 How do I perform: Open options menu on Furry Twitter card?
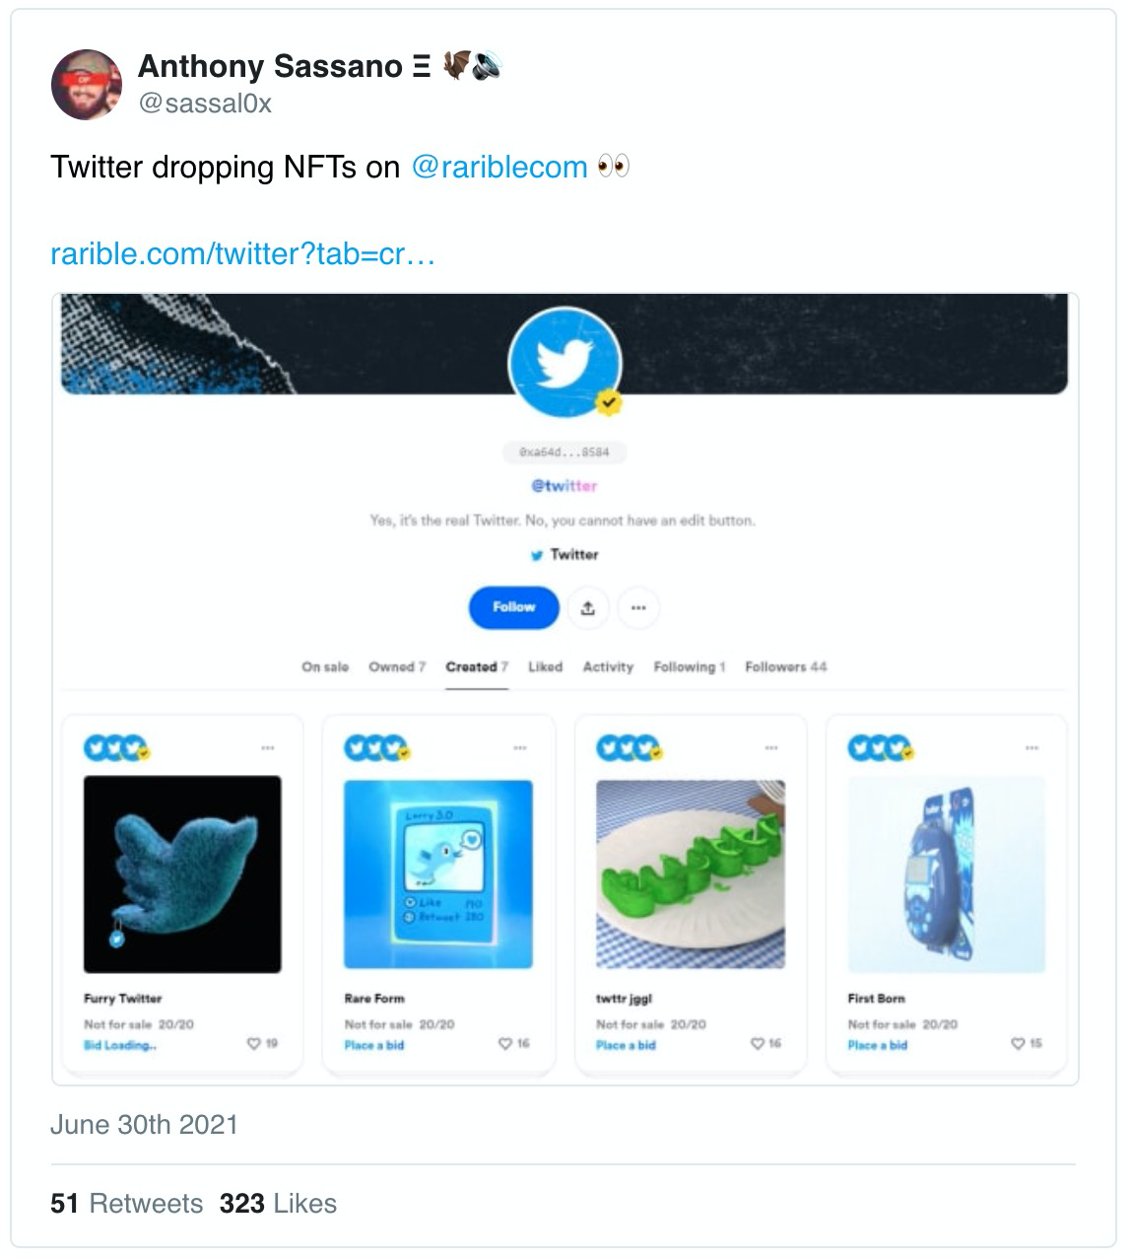[268, 748]
